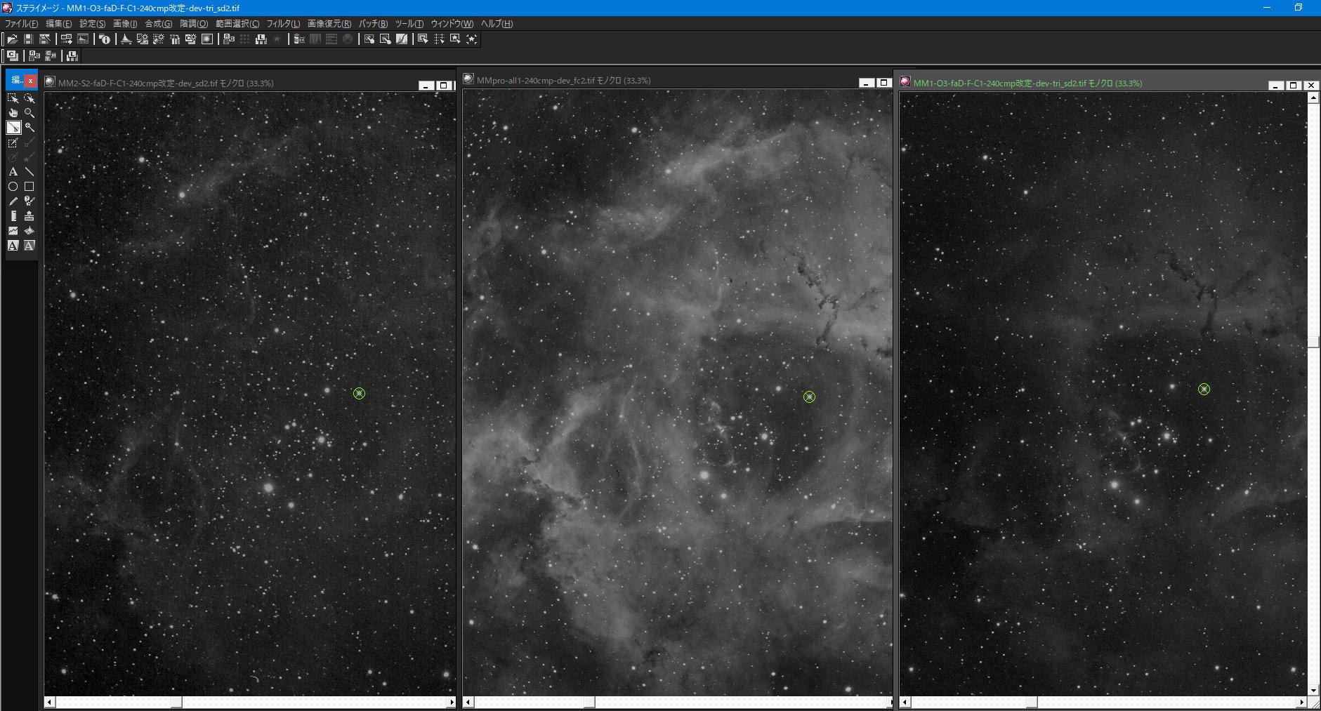Viewport: 1321px width, 711px height.
Task: Click green reference marker in MM1-O3 image
Action: coord(1204,389)
